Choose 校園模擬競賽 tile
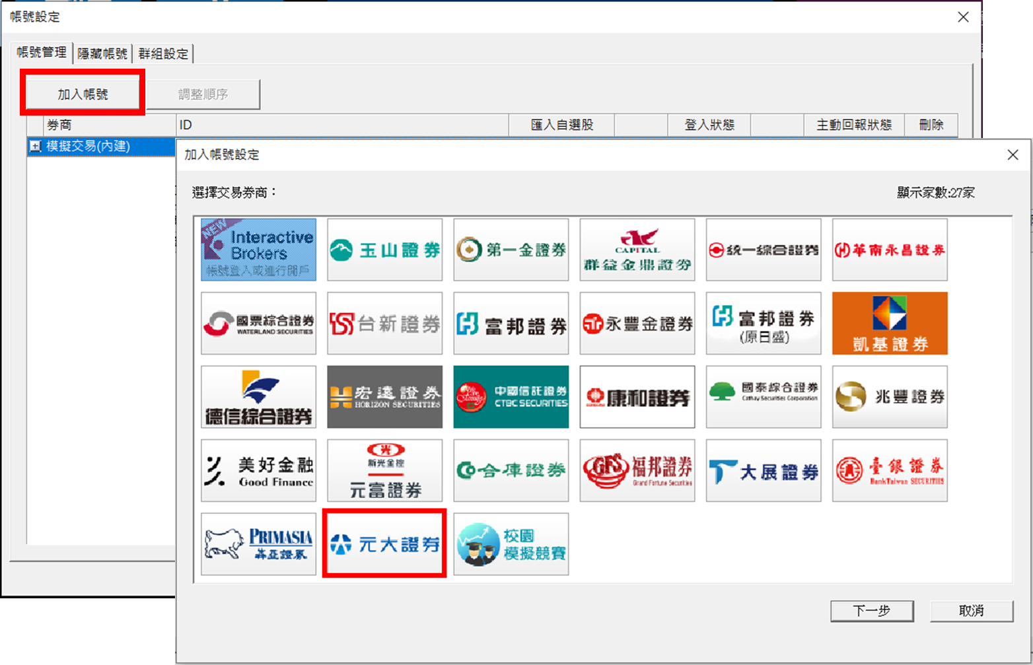This screenshot has height=665, width=1033. click(511, 544)
